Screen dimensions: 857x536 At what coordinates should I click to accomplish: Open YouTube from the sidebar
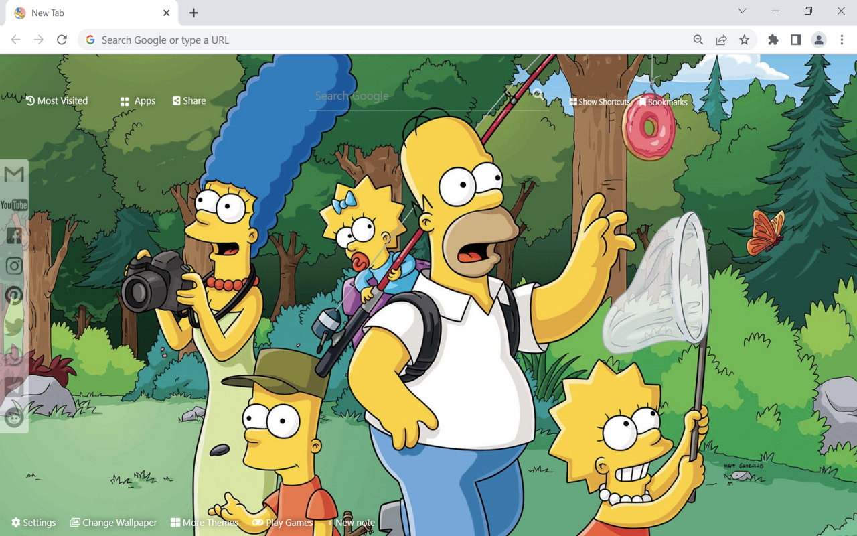point(13,205)
